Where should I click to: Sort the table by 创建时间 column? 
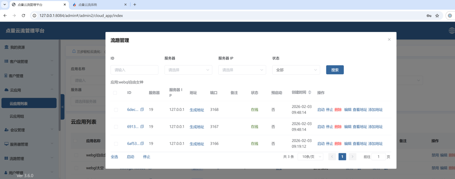(310, 93)
